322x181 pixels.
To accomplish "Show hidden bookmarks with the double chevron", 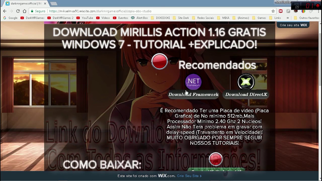I will [x=288, y=18].
